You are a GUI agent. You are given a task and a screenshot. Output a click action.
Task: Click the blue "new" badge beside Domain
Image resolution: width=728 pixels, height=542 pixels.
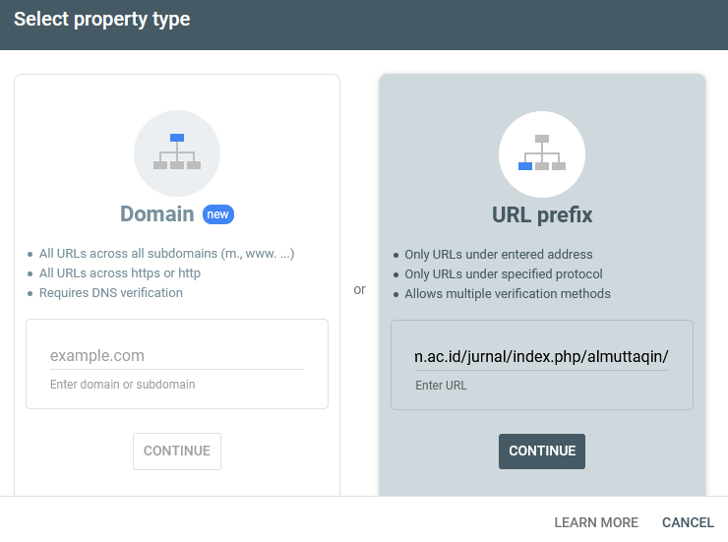pos(218,214)
